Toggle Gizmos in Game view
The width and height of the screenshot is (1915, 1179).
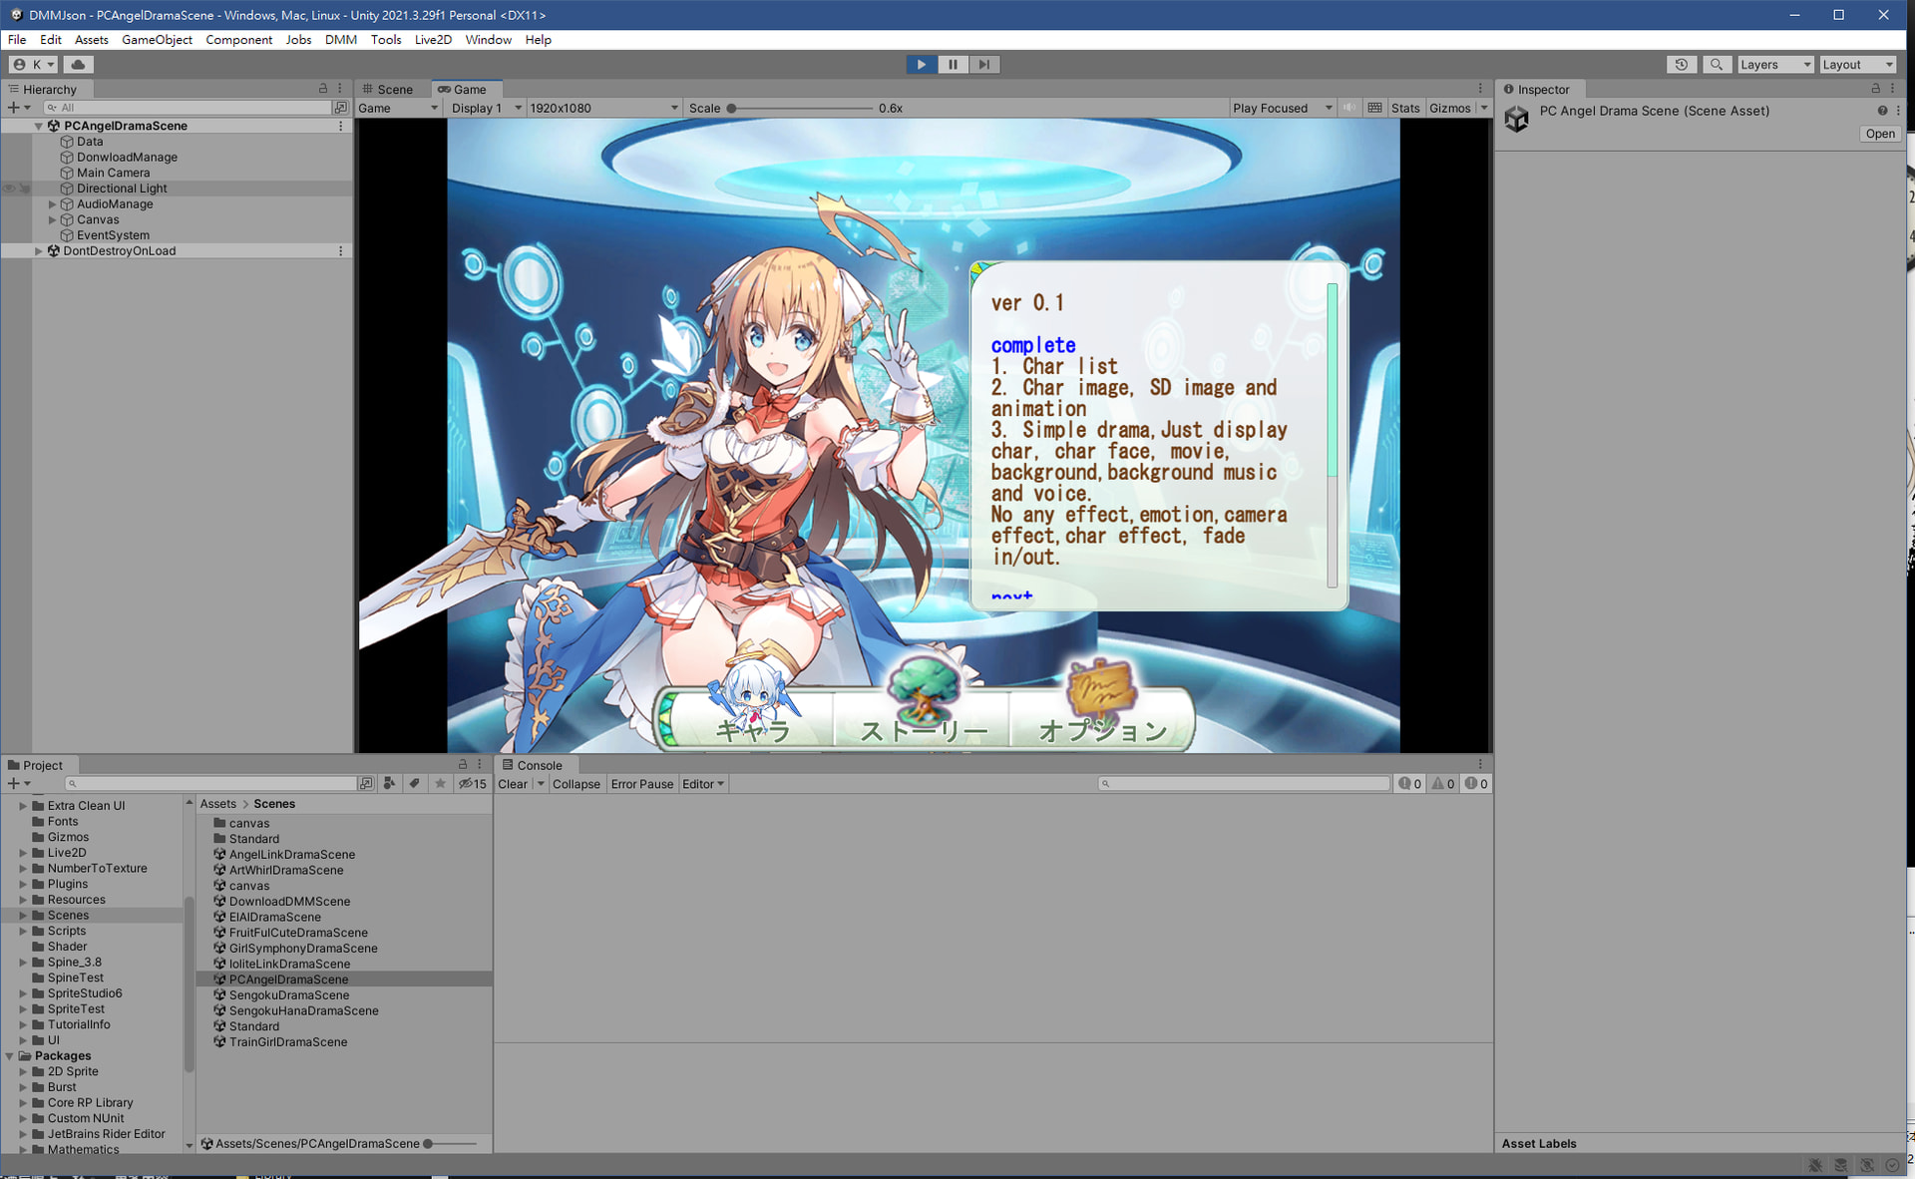(1449, 108)
